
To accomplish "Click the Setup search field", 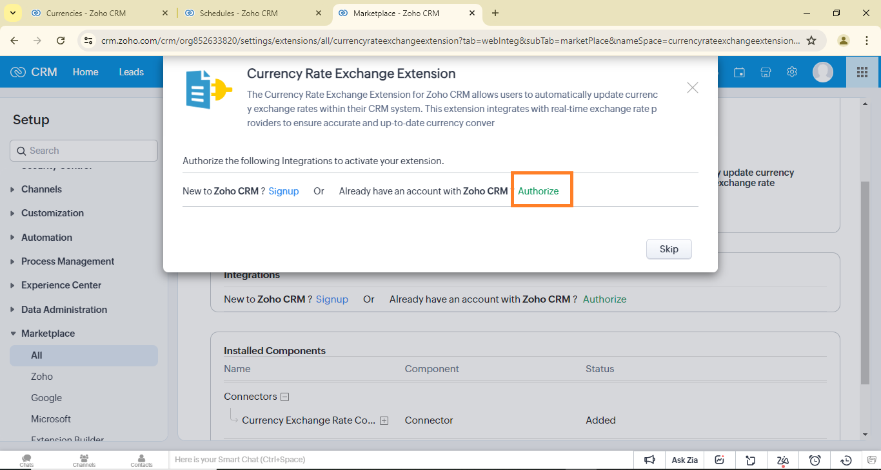I will coord(84,151).
